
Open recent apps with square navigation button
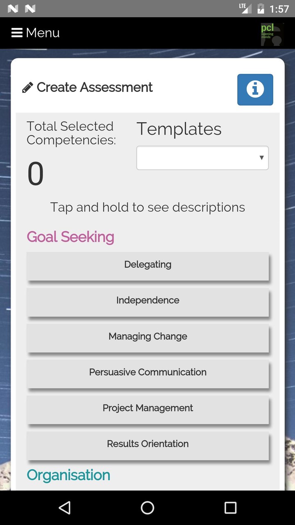[230, 508]
